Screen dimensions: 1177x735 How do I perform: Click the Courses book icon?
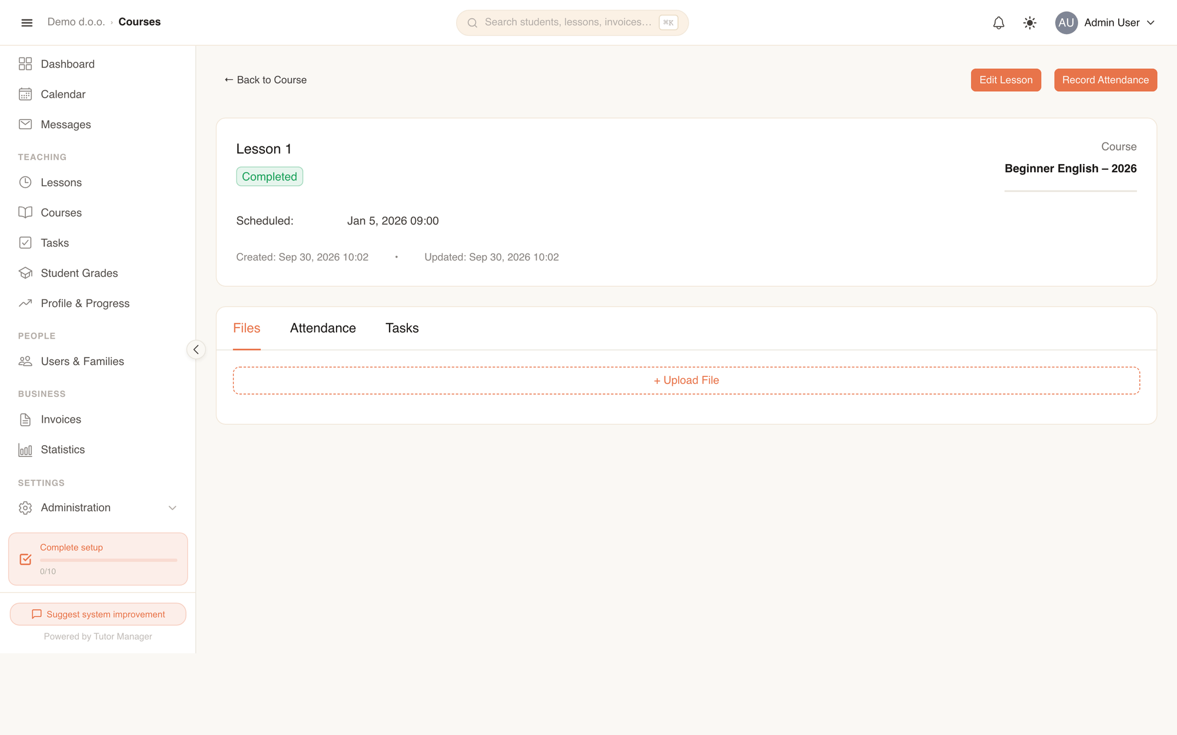point(25,212)
